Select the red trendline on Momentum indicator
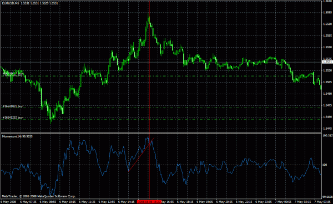 point(142,154)
